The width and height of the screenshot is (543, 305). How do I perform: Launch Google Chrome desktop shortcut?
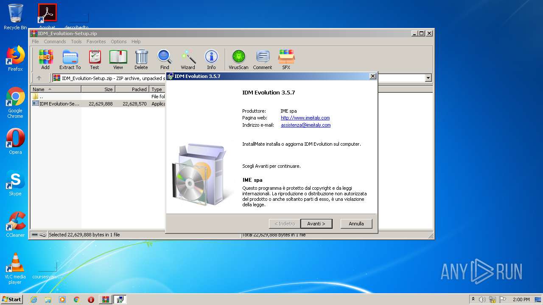point(15,103)
